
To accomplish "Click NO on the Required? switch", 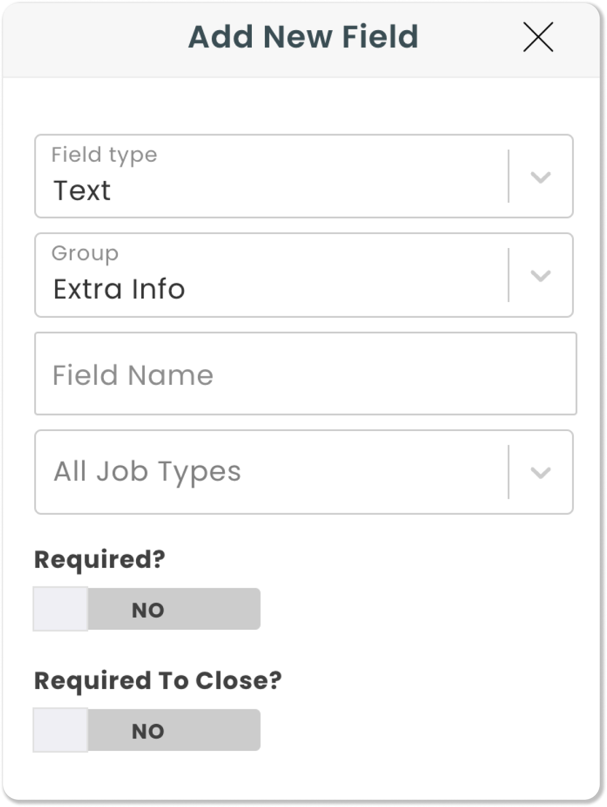I will [x=148, y=610].
